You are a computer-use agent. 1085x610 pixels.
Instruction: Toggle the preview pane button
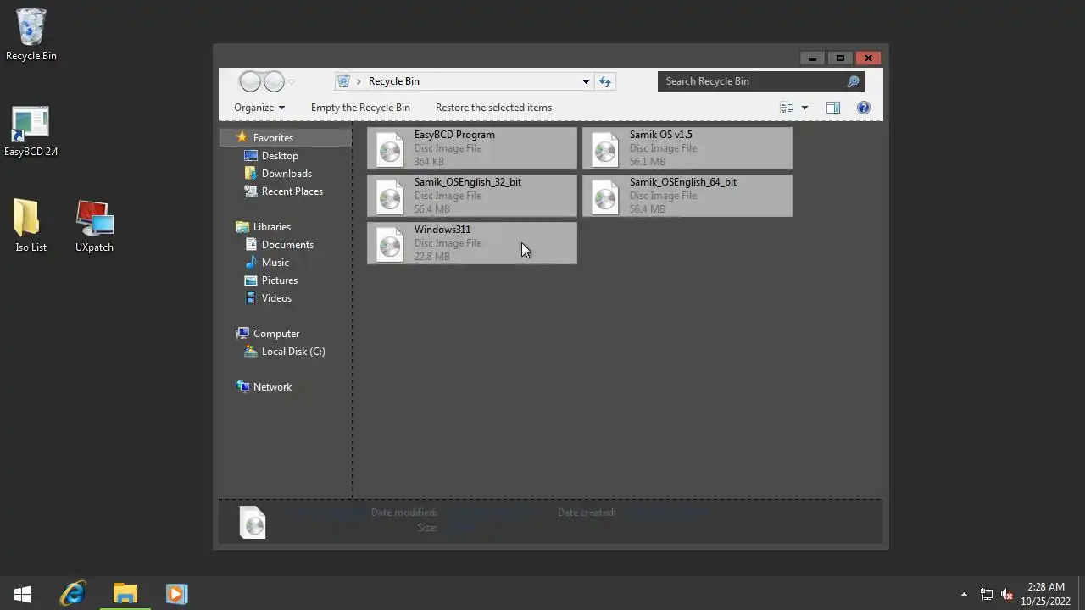[x=833, y=108]
